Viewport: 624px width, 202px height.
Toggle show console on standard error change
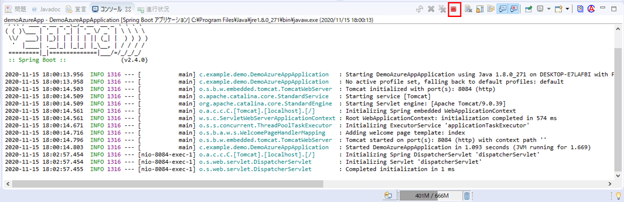tap(514, 9)
